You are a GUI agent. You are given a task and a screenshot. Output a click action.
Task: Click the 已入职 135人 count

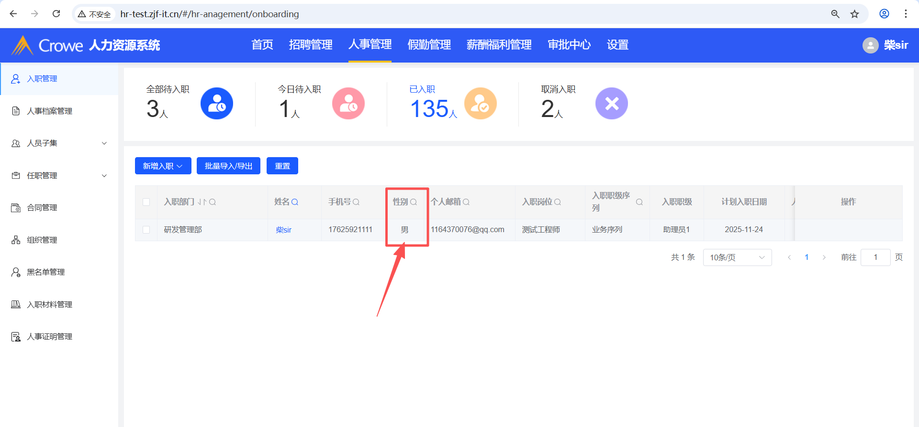click(434, 109)
